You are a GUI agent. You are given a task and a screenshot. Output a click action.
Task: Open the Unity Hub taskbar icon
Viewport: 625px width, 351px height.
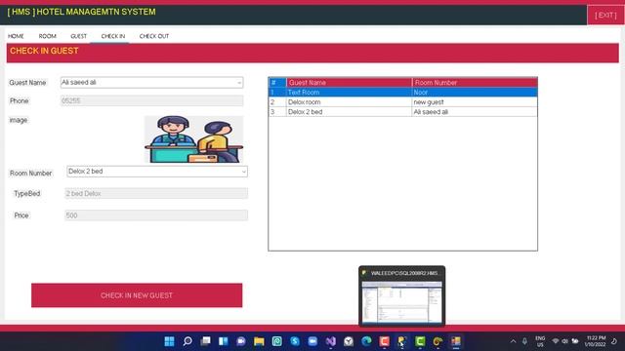[349, 341]
